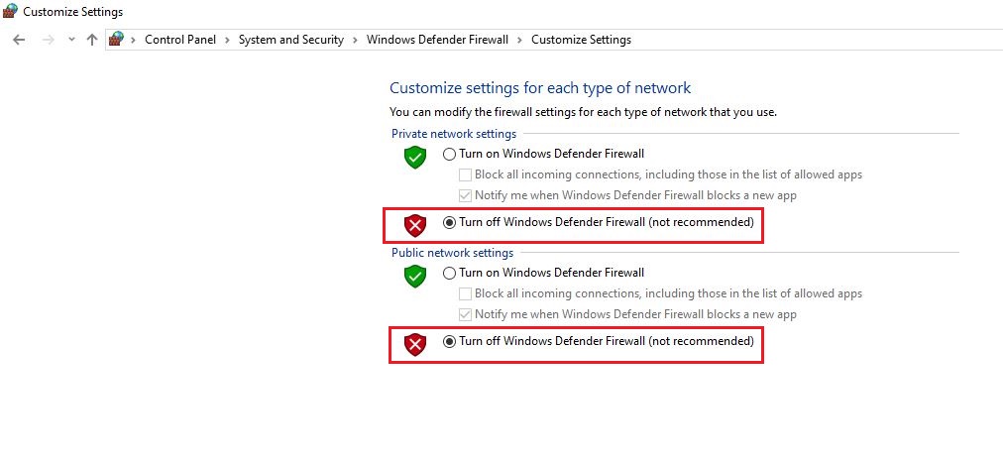Click the forward navigation arrow
Viewport: 1003px width, 462px height.
(48, 40)
